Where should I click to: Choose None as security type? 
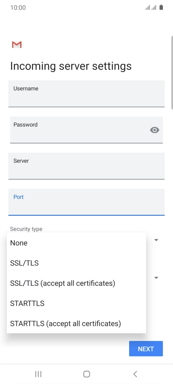pyautogui.click(x=76, y=243)
